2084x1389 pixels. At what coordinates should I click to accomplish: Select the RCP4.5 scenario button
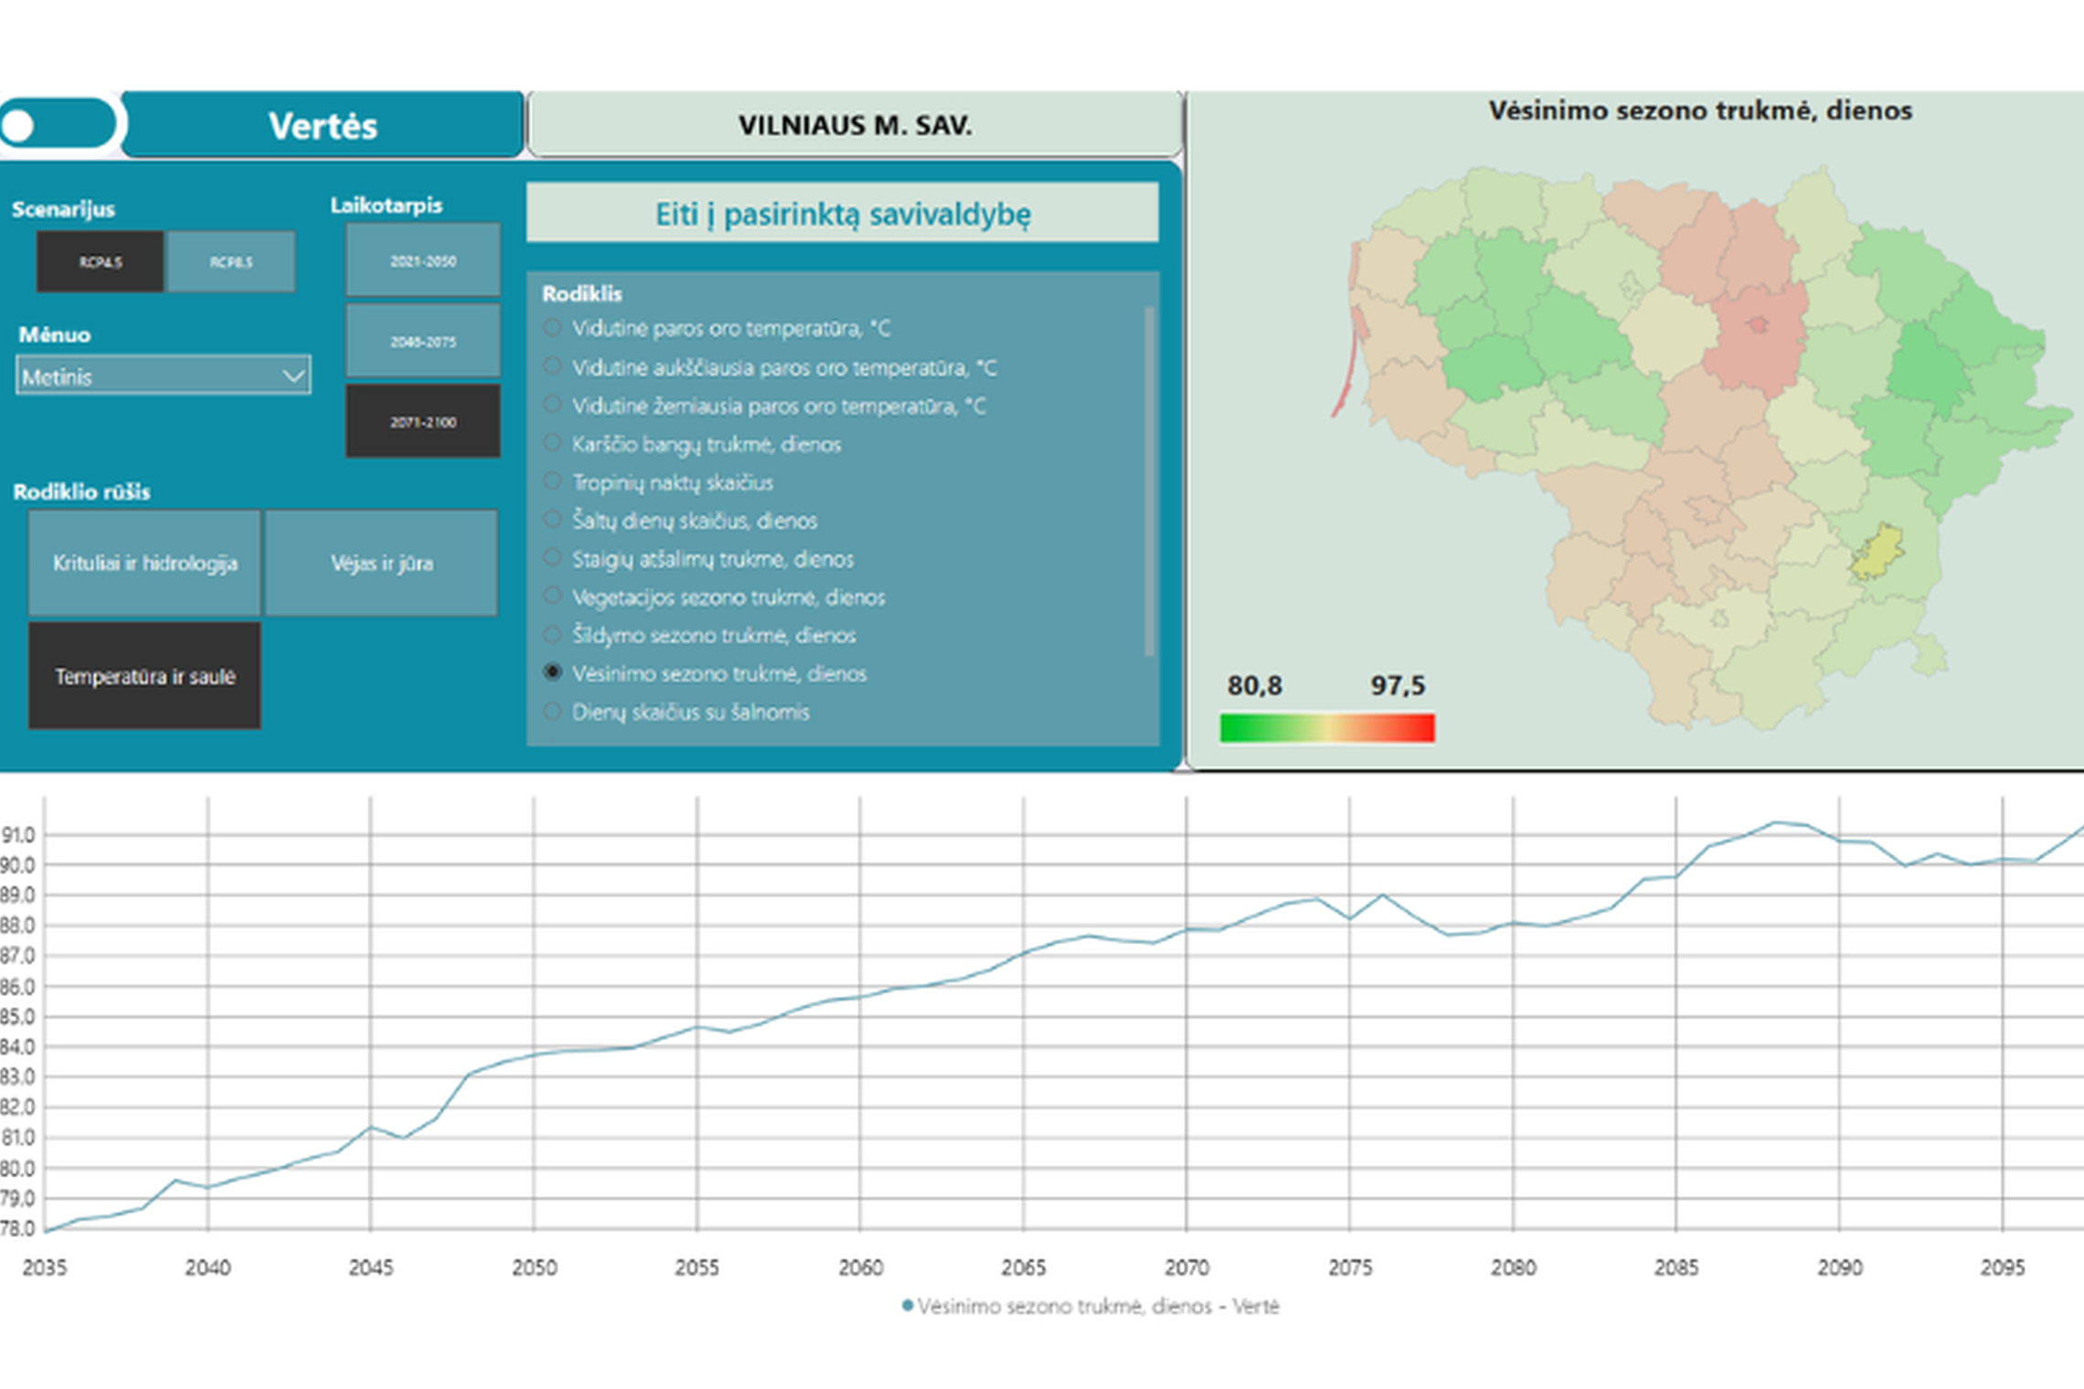101,262
